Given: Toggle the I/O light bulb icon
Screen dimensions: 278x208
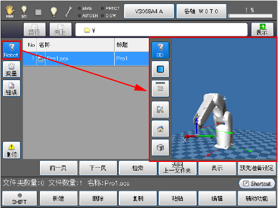Looking at the screenshot, I should click(24, 12).
